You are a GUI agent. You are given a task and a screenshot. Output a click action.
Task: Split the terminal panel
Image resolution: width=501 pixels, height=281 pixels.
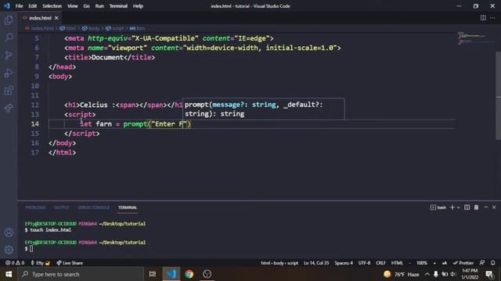(467, 208)
